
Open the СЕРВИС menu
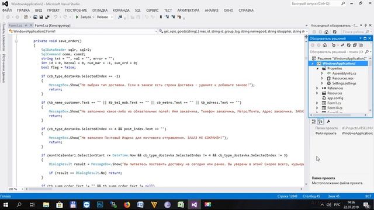coord(152,10)
